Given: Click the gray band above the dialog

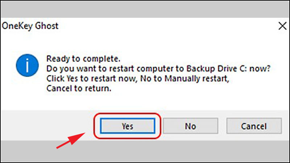Looking at the screenshot, I should (x=145, y=9).
